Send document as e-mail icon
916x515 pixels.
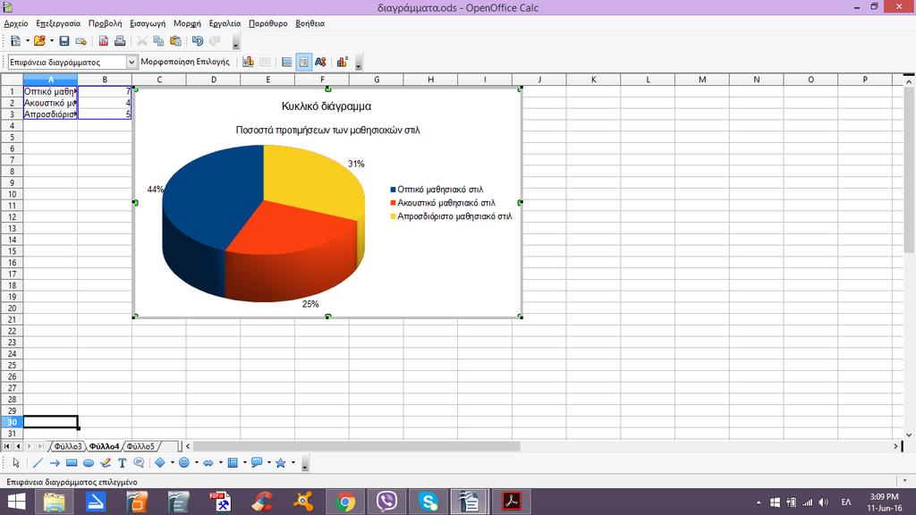coord(81,41)
